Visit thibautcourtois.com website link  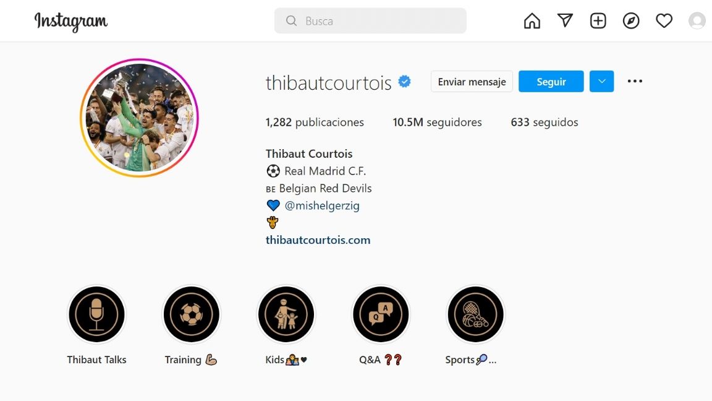click(318, 240)
